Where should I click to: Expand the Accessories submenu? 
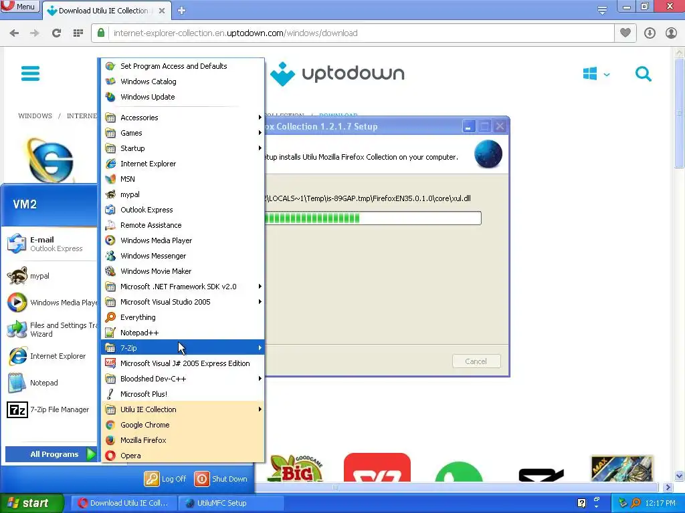(183, 118)
